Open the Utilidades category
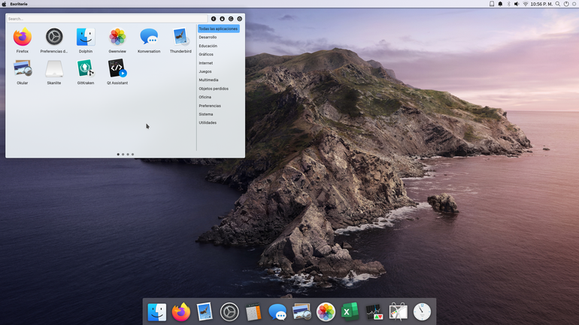 [x=208, y=122]
